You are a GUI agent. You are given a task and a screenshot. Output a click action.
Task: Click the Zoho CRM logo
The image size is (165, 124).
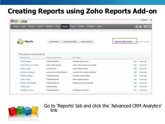19,21
